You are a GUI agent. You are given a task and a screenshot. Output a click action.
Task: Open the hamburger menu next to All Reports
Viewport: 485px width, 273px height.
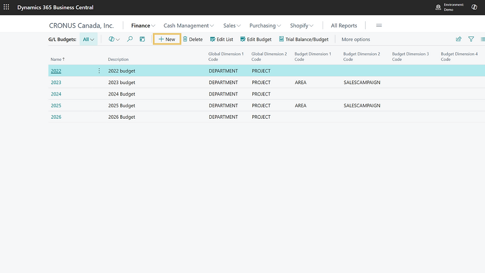point(379,25)
